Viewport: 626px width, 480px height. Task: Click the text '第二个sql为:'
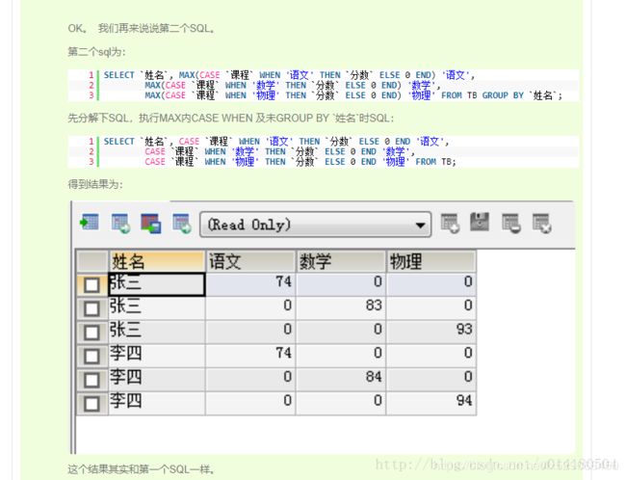click(96, 52)
